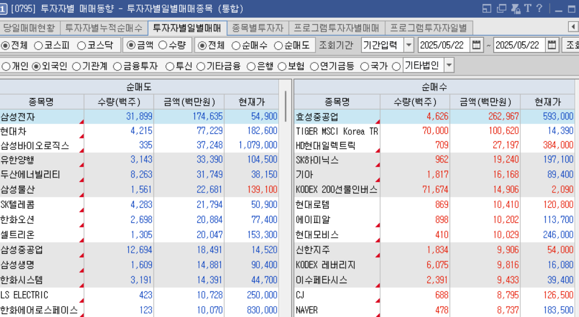Sort 순매도 table by 수량(백주) header
Screen dimensions: 579x317
[x=119, y=102]
